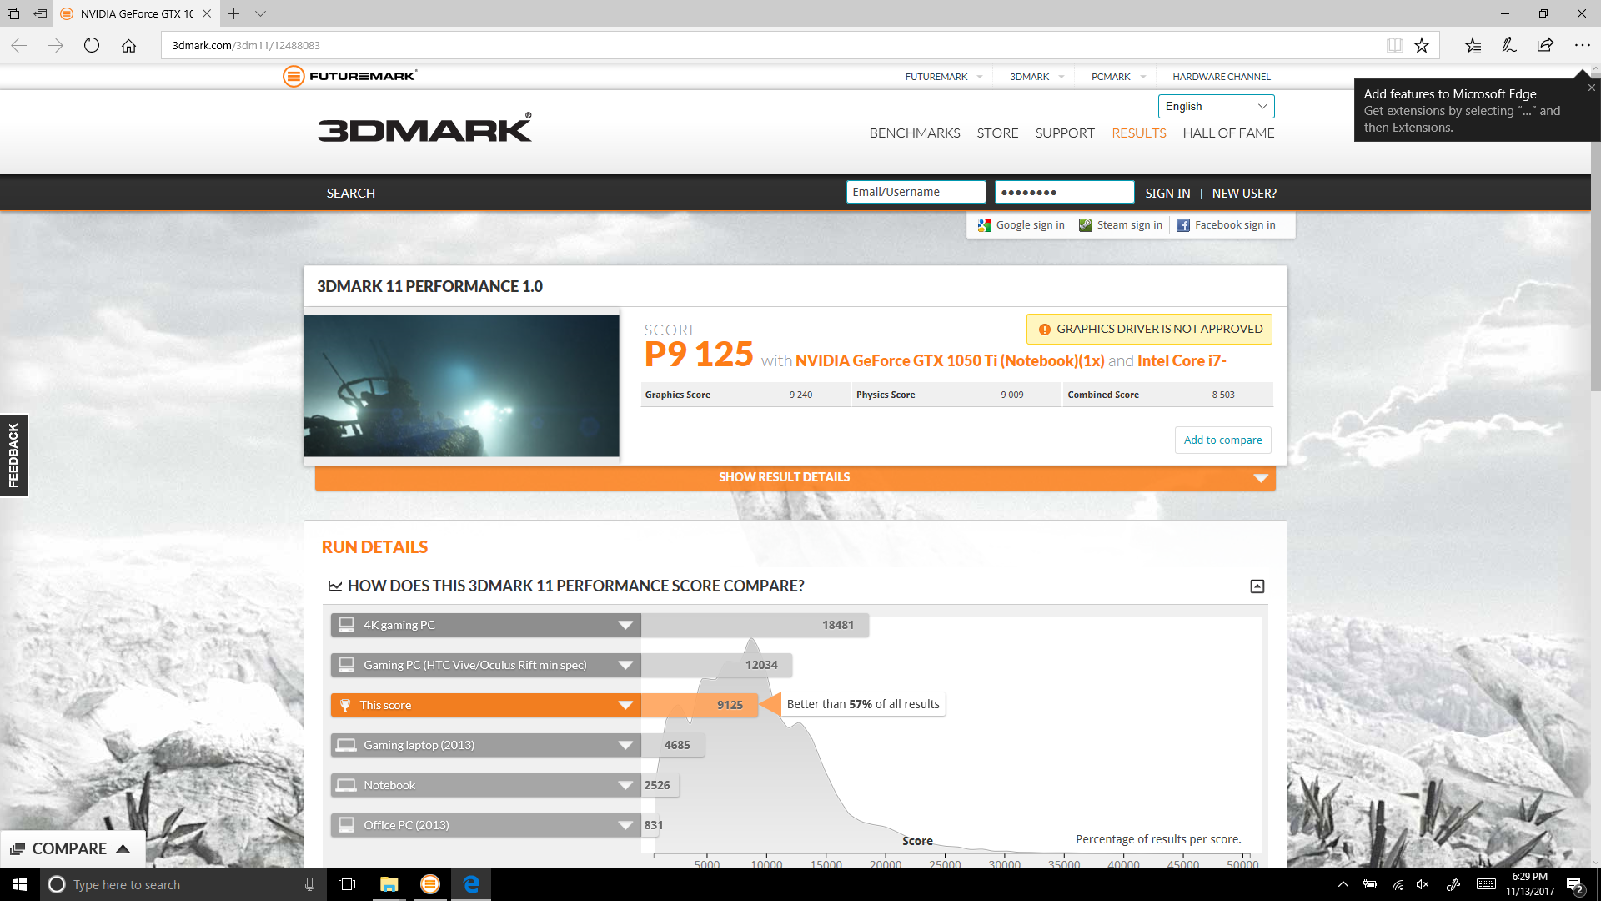Click SIGN IN link

pos(1167,193)
